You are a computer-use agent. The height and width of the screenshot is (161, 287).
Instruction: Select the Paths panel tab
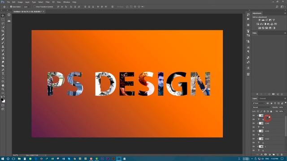tap(255, 33)
